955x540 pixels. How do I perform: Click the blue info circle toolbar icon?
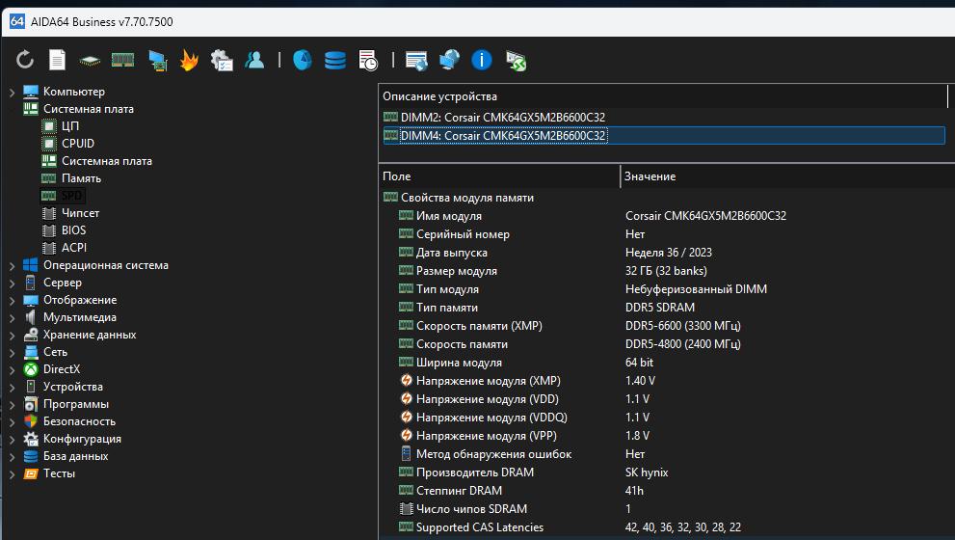click(482, 60)
